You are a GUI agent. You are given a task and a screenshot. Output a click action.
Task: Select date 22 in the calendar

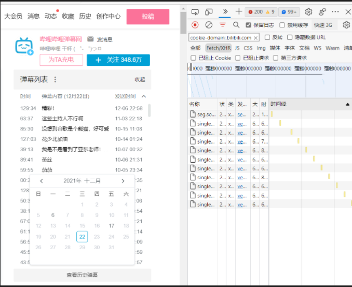coord(82,237)
